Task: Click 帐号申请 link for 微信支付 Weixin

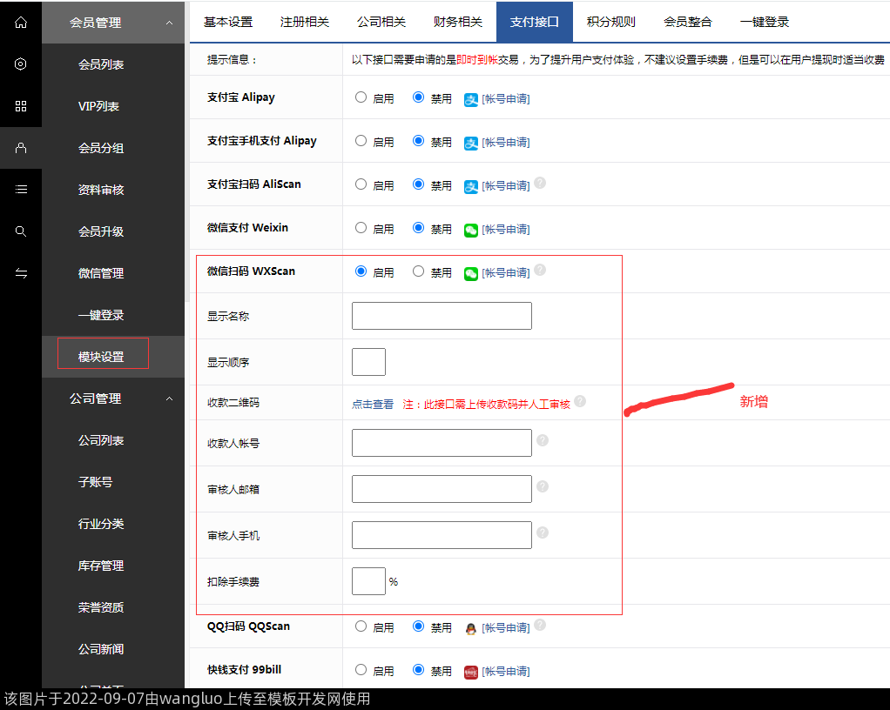Action: [505, 230]
